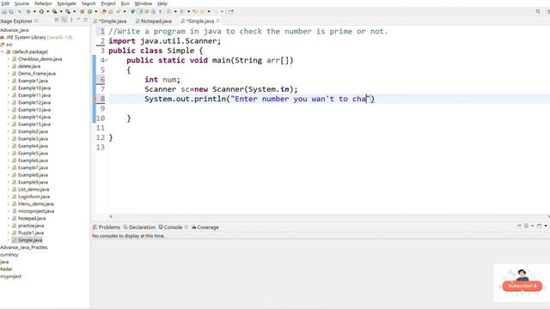Close the Package Explorer view
This screenshot has width=550, height=309.
(x=36, y=21)
